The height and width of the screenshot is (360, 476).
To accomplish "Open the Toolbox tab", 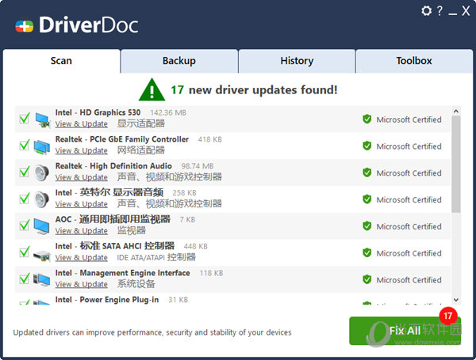I will click(x=414, y=61).
